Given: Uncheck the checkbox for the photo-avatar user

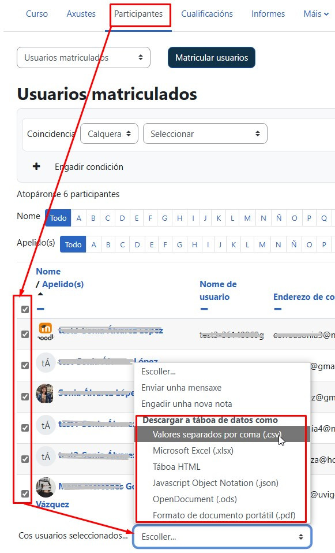Looking at the screenshot, I should 25,396.
